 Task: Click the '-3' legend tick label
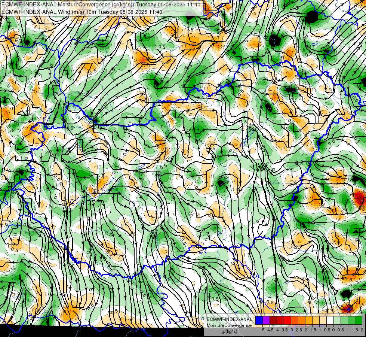tap(291, 330)
